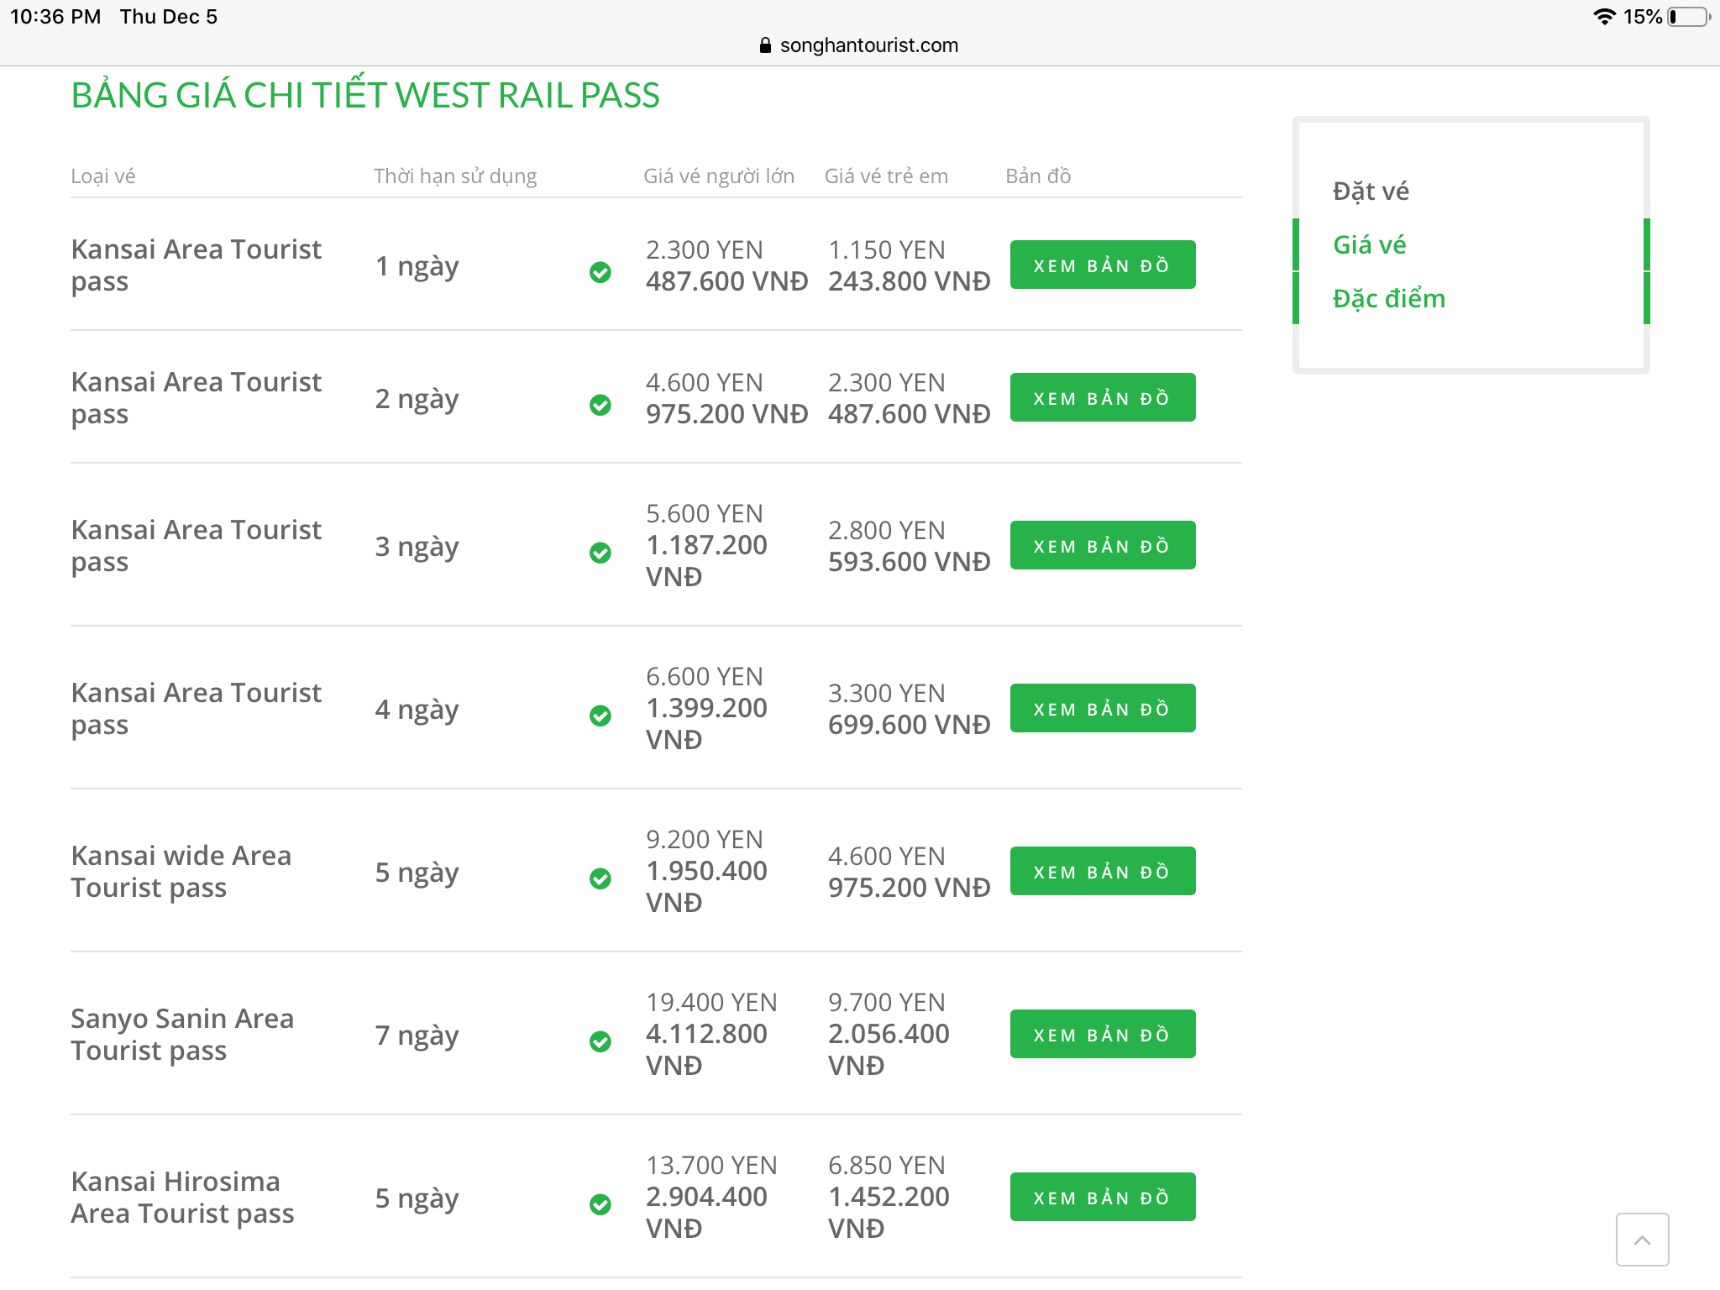Select the 1.150 YEN child price
The height and width of the screenshot is (1290, 1720).
887,249
